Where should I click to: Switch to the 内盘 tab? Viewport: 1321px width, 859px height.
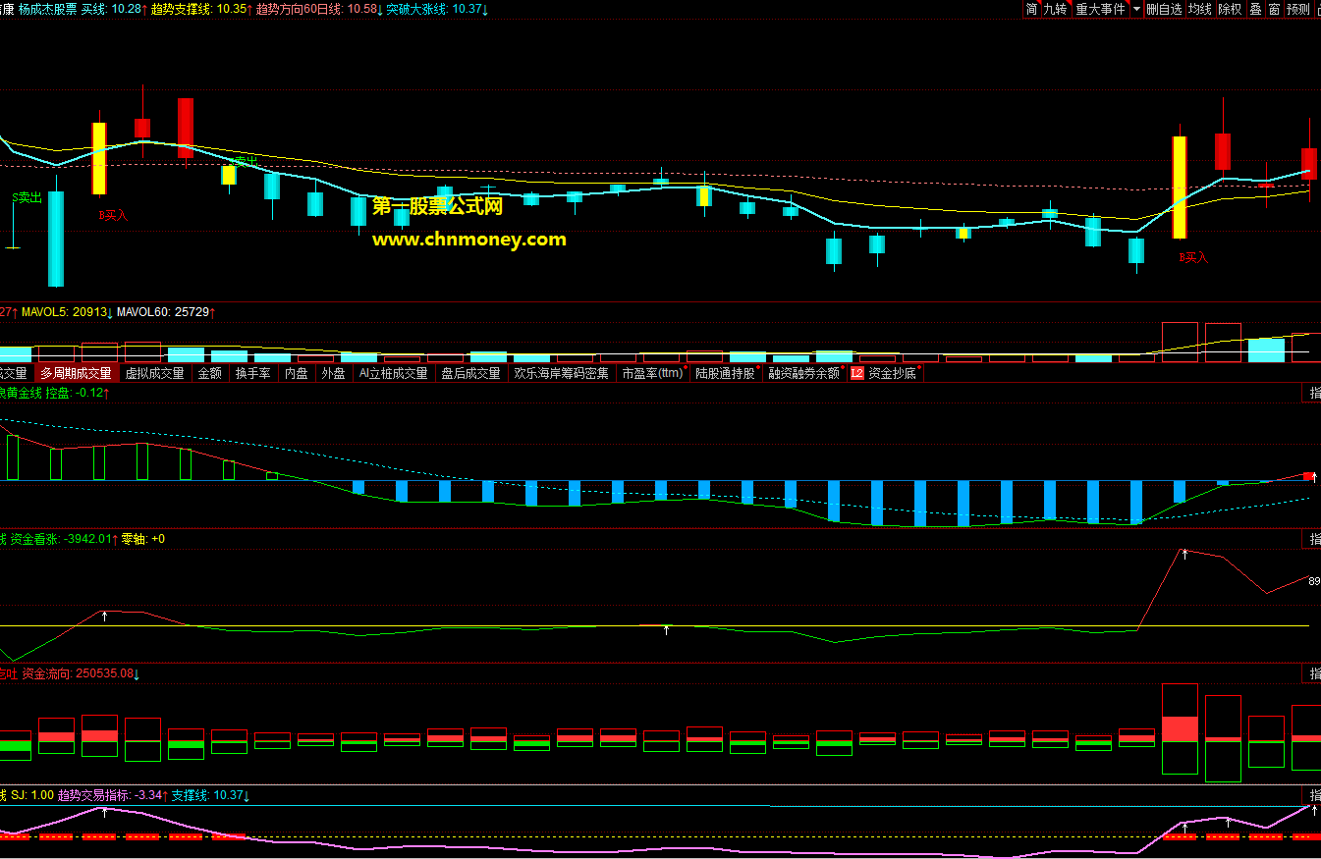296,373
